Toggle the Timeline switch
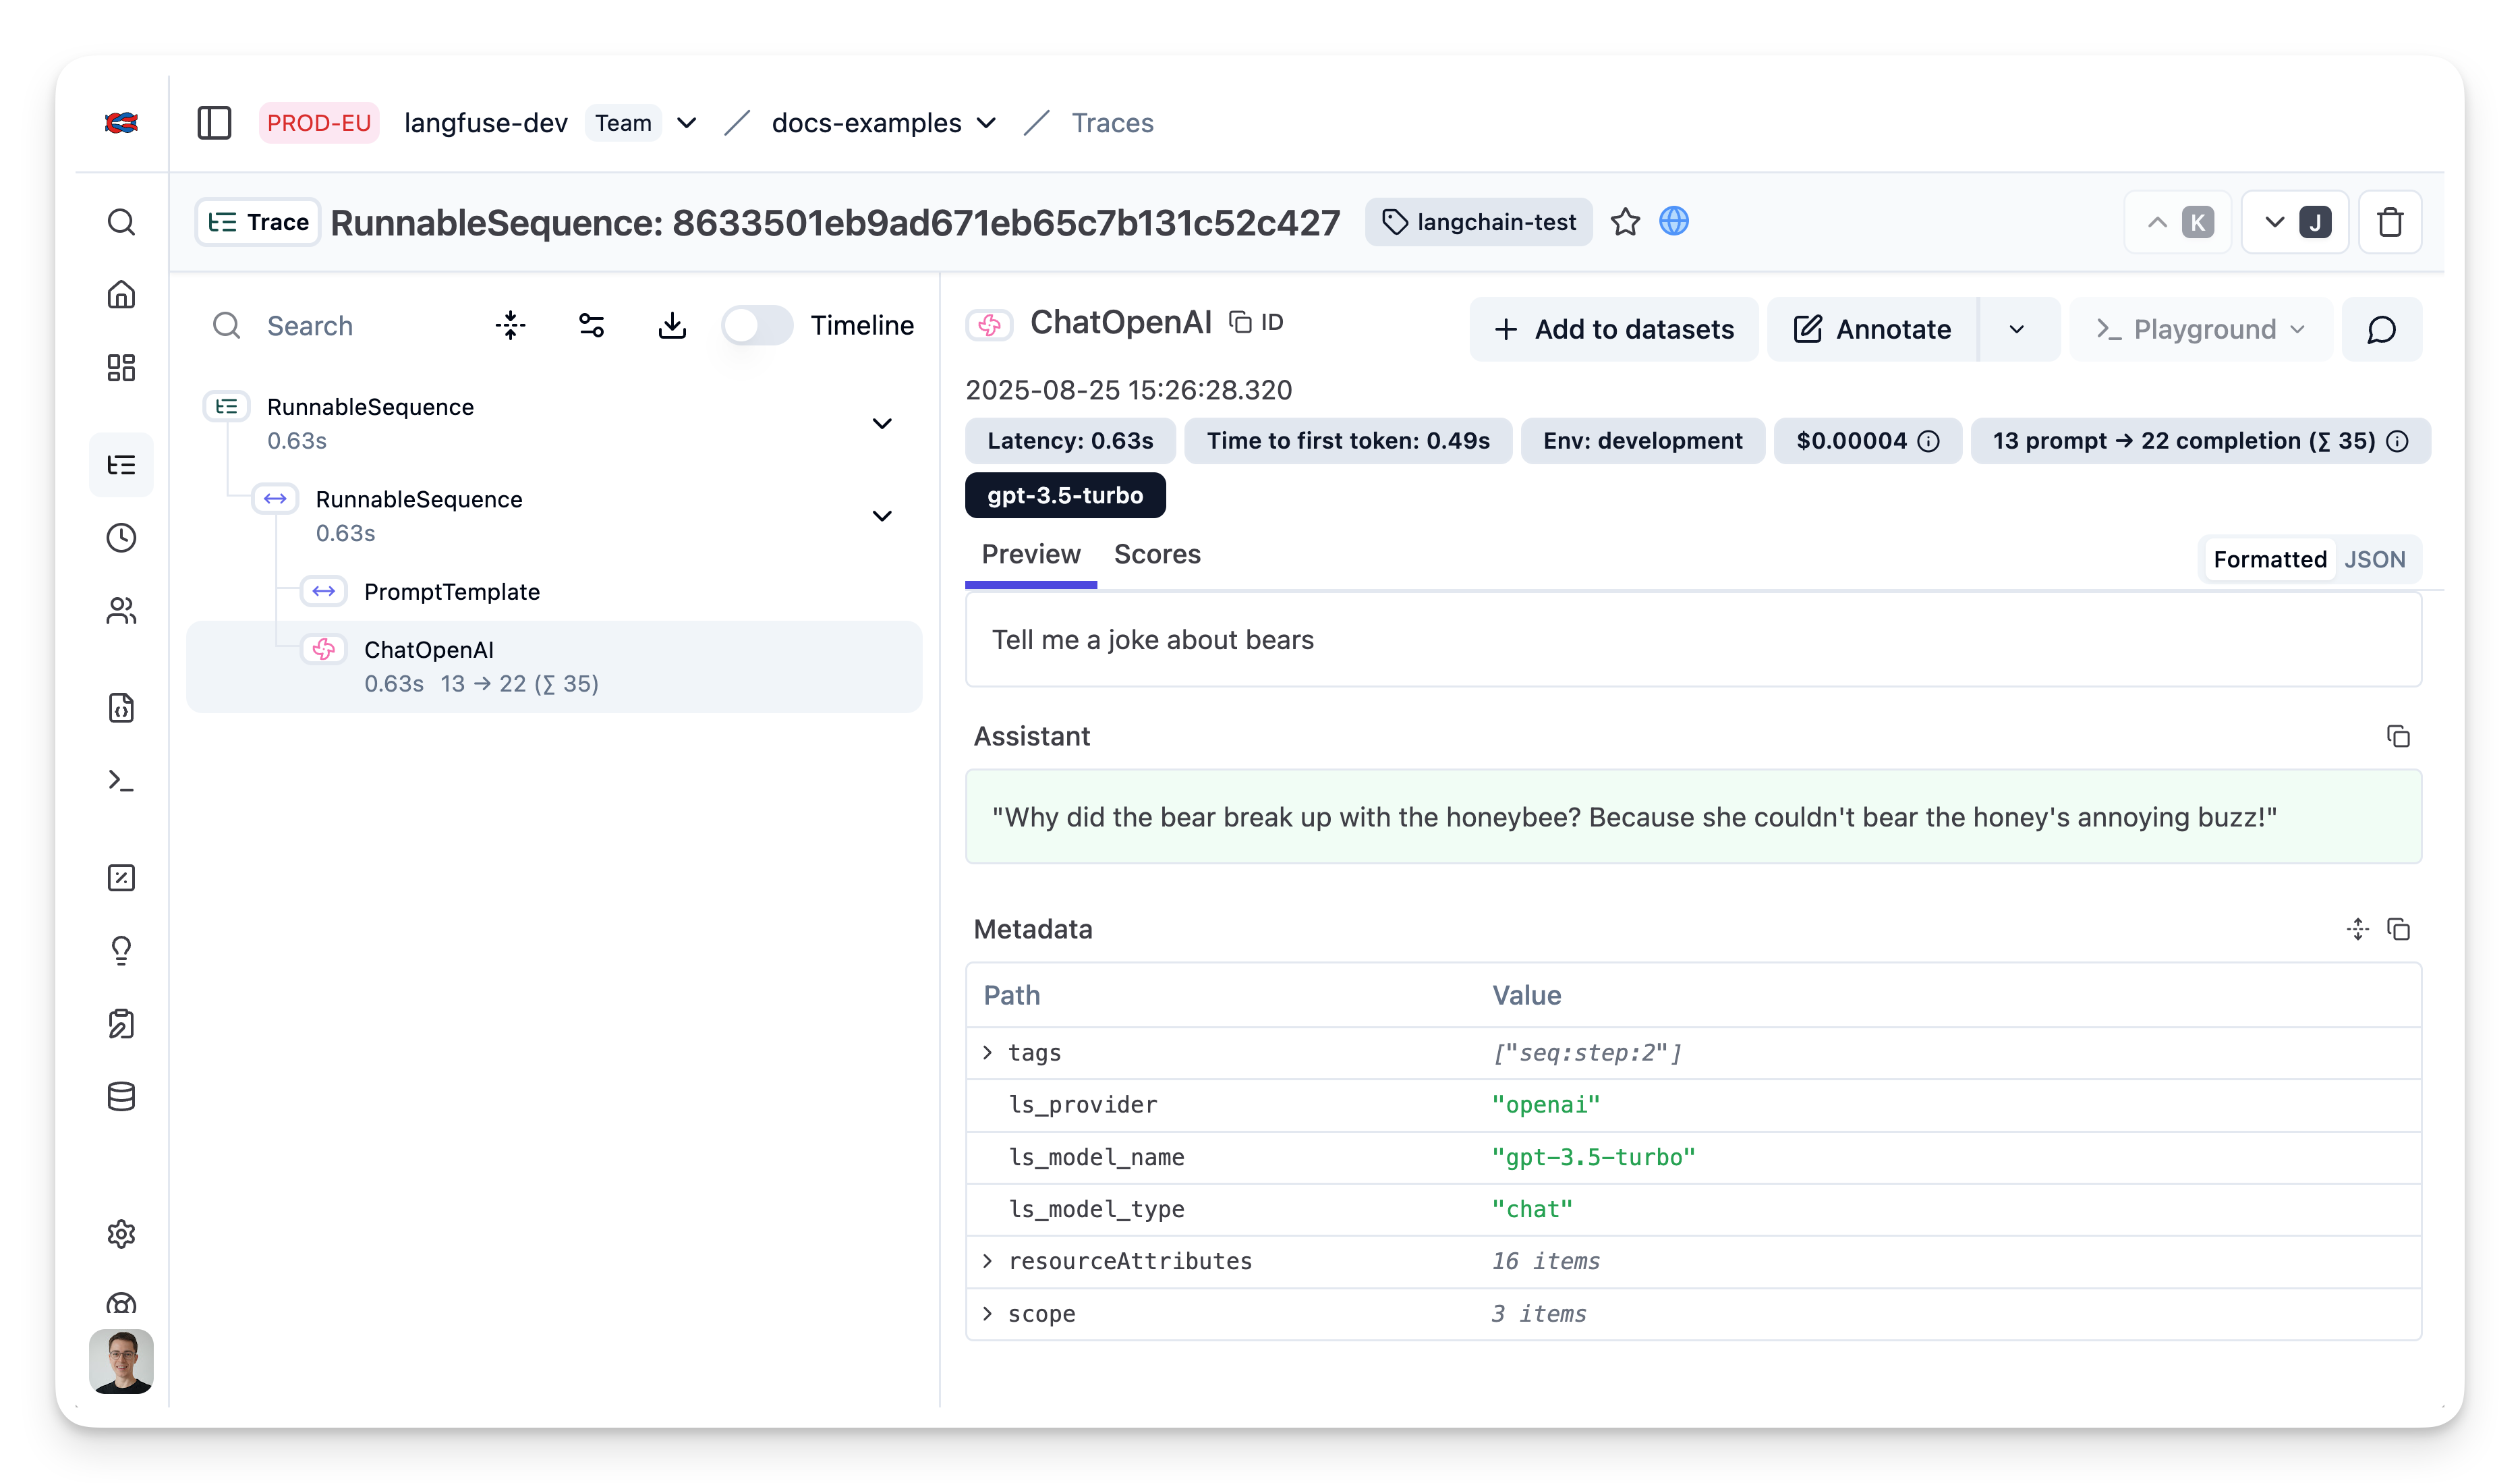The width and height of the screenshot is (2520, 1483). (757, 325)
